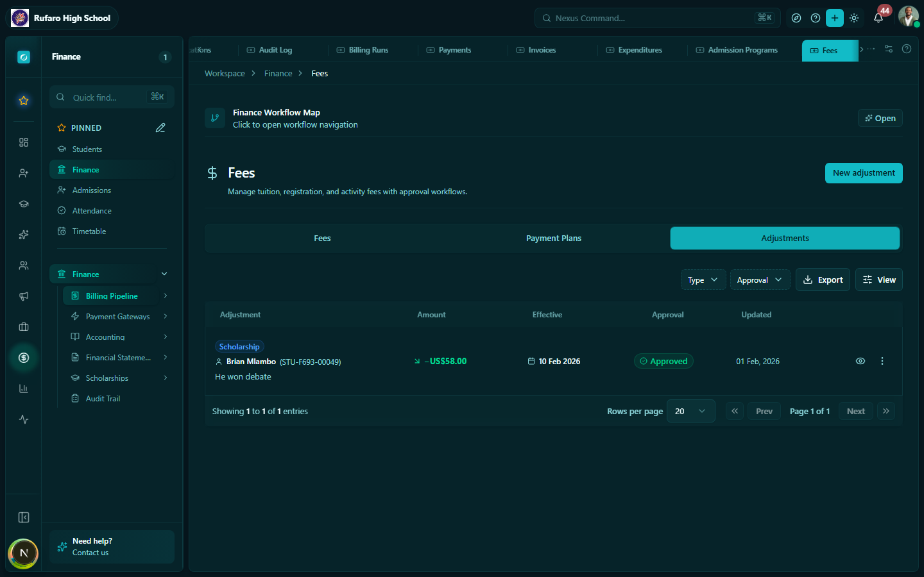
Task: Select the Payment Plans sub-tab
Action: 554,238
